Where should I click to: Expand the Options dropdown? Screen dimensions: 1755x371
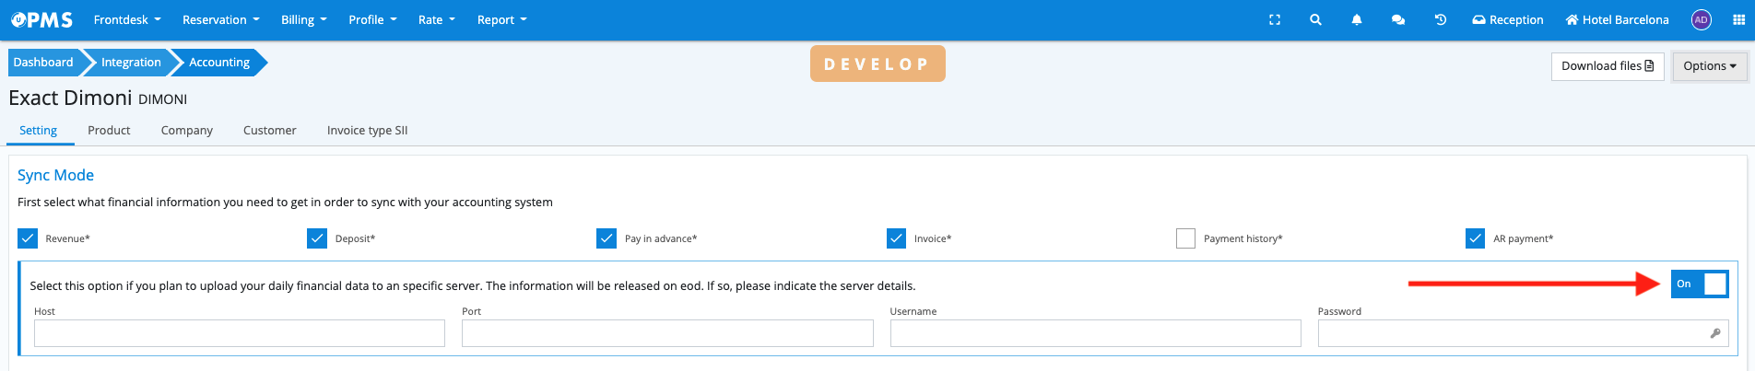(x=1709, y=66)
